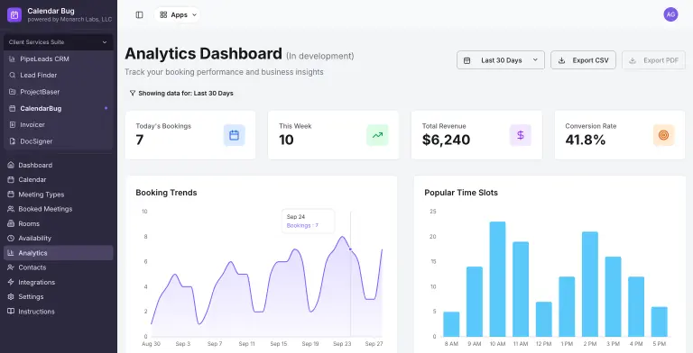The height and width of the screenshot is (353, 693).
Task: Click the Invoicer document icon
Action: 13,125
